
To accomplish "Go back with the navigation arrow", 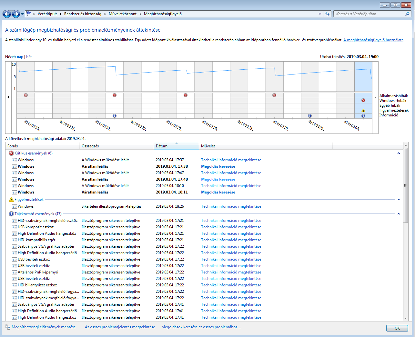I will [x=6, y=14].
